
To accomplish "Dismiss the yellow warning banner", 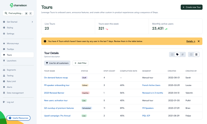I will coord(199,41).
